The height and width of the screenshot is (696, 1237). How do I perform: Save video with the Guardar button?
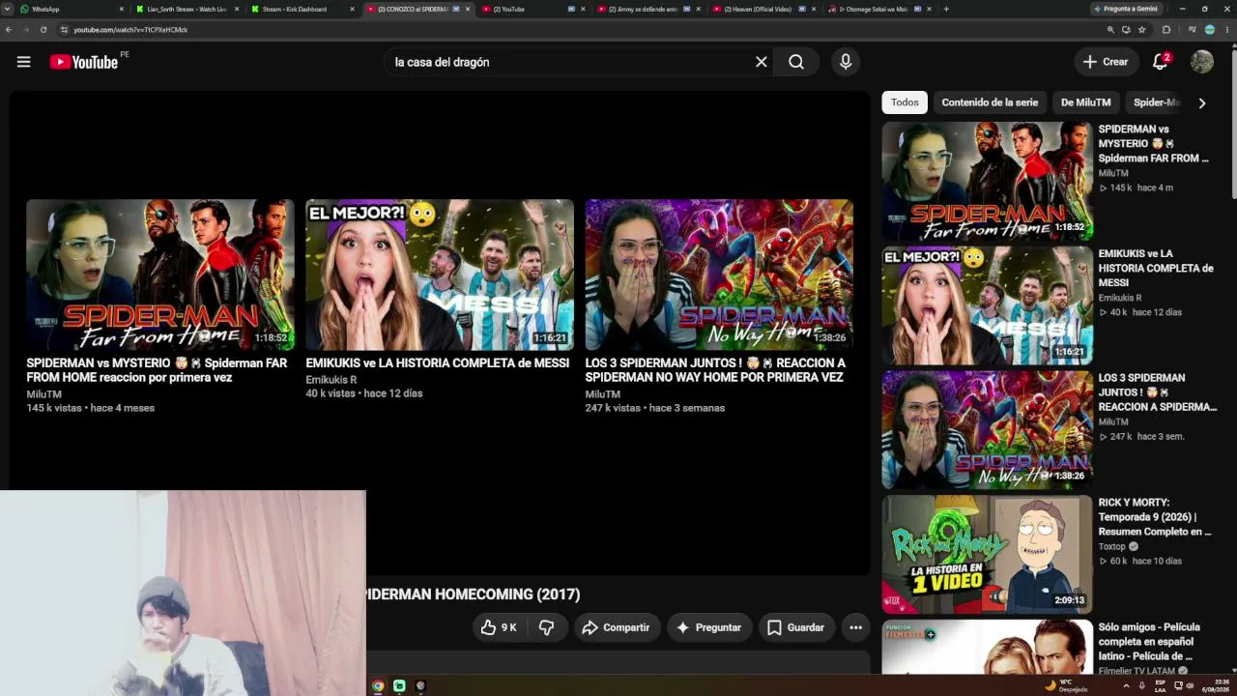coord(795,627)
